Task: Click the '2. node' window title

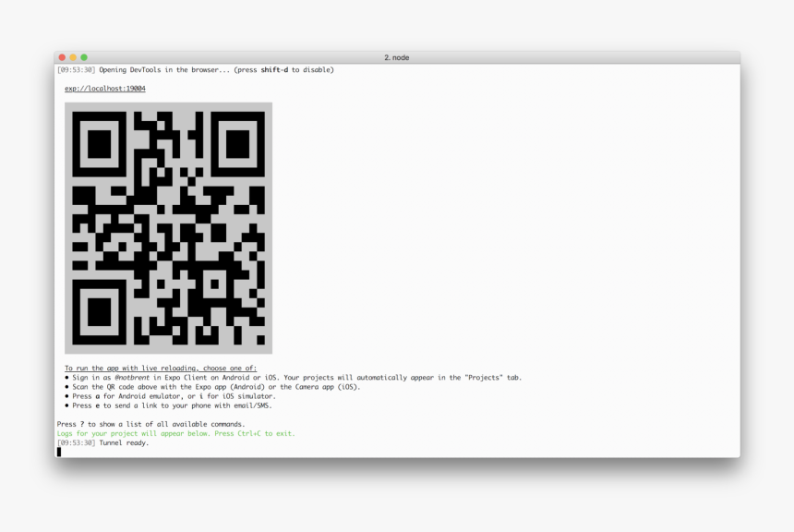Action: point(396,57)
